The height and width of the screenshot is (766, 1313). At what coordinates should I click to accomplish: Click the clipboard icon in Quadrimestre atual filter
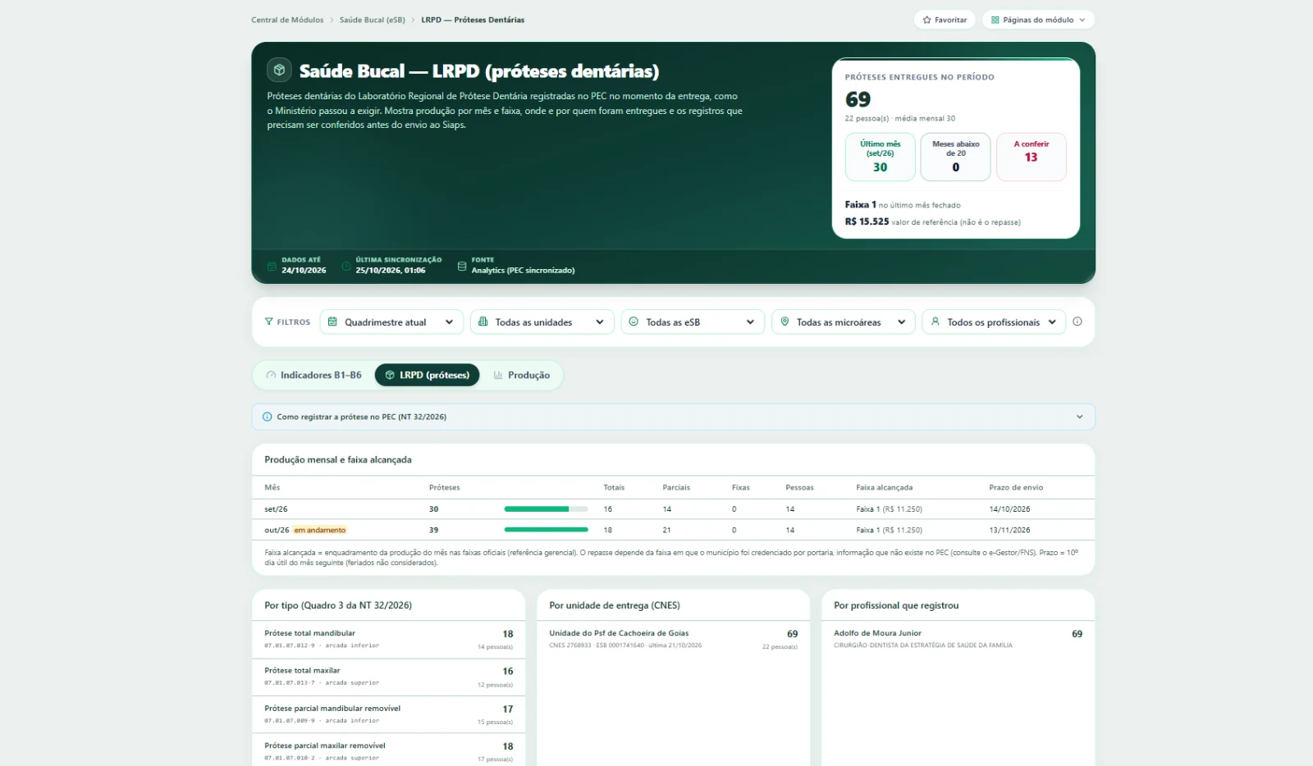point(332,321)
